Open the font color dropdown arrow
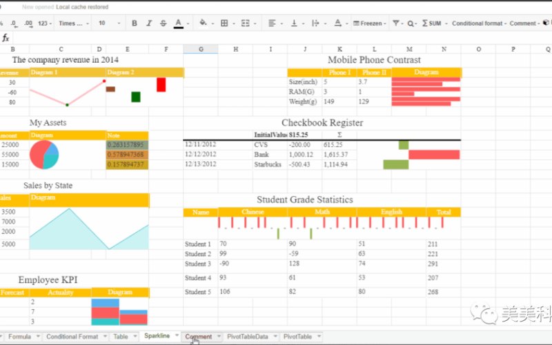552x345 pixels. pos(188,23)
